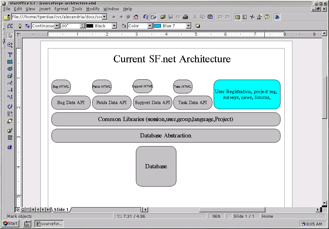Click the Home icon in the toolbar
The height and width of the screenshot is (229, 329).
click(x=136, y=17)
